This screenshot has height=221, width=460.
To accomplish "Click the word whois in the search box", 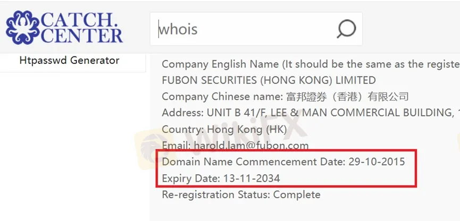I will [178, 29].
